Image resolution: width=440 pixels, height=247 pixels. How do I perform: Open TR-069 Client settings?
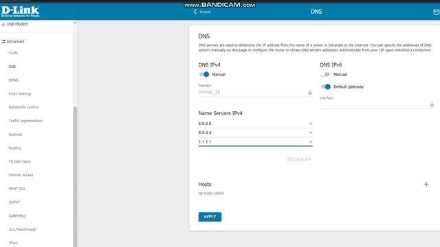[20, 162]
